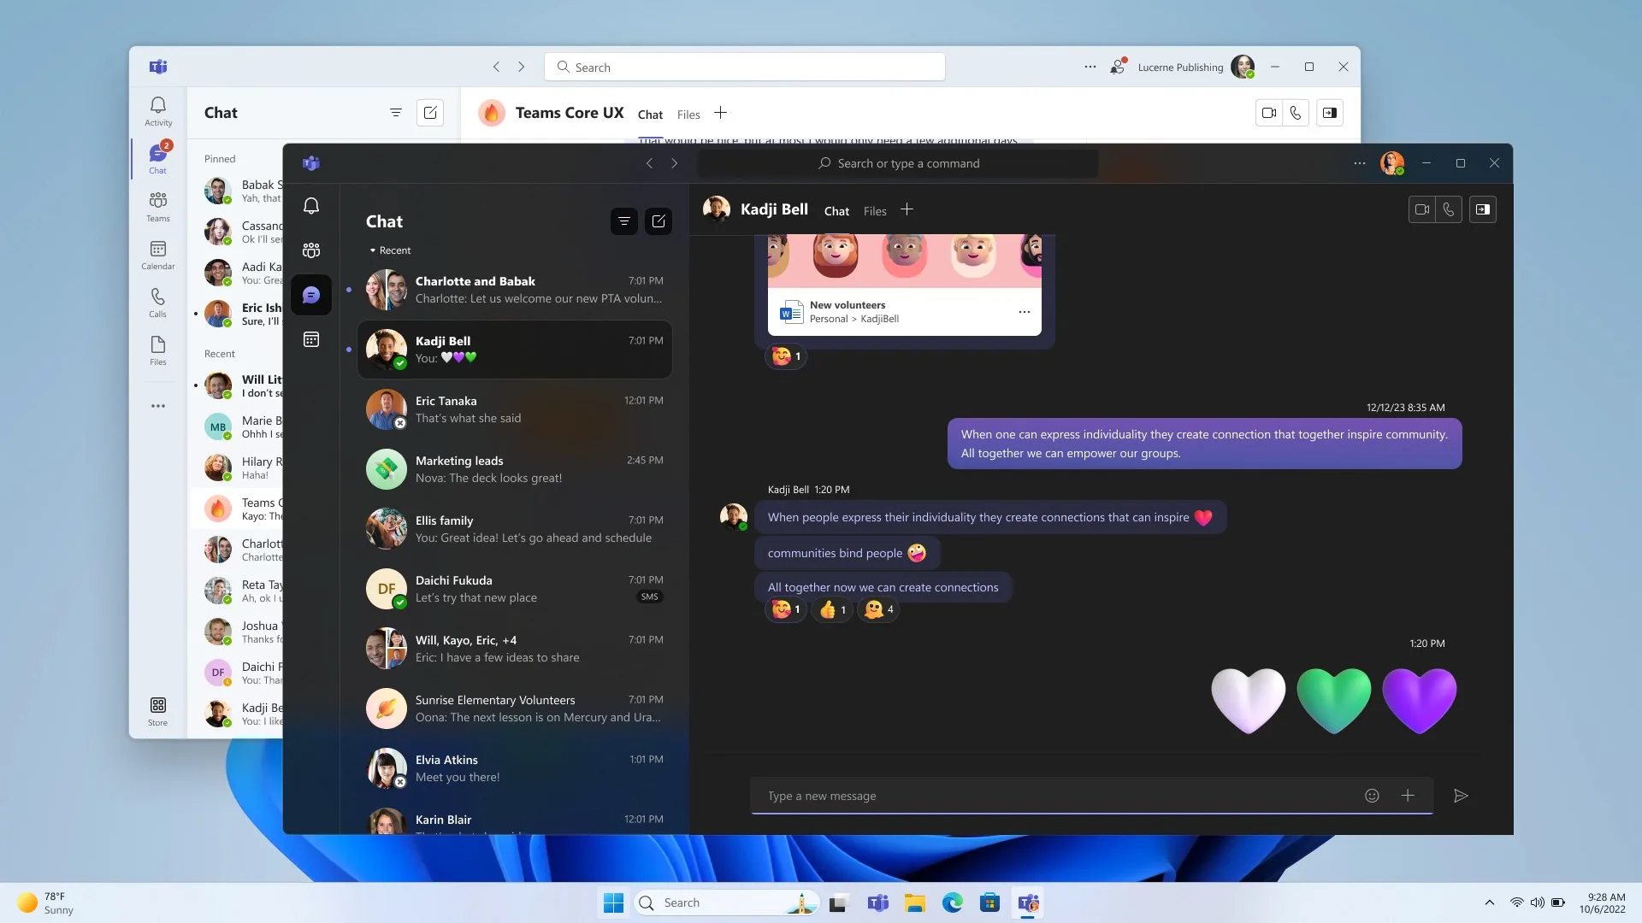Screen dimensions: 1642x923
Task: Select the screen share icon in header
Action: 1484,209
